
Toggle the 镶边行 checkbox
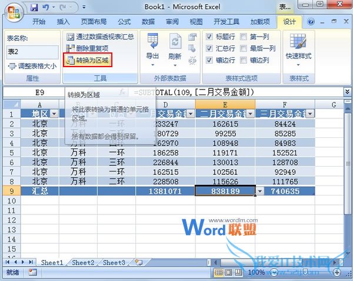(209, 60)
